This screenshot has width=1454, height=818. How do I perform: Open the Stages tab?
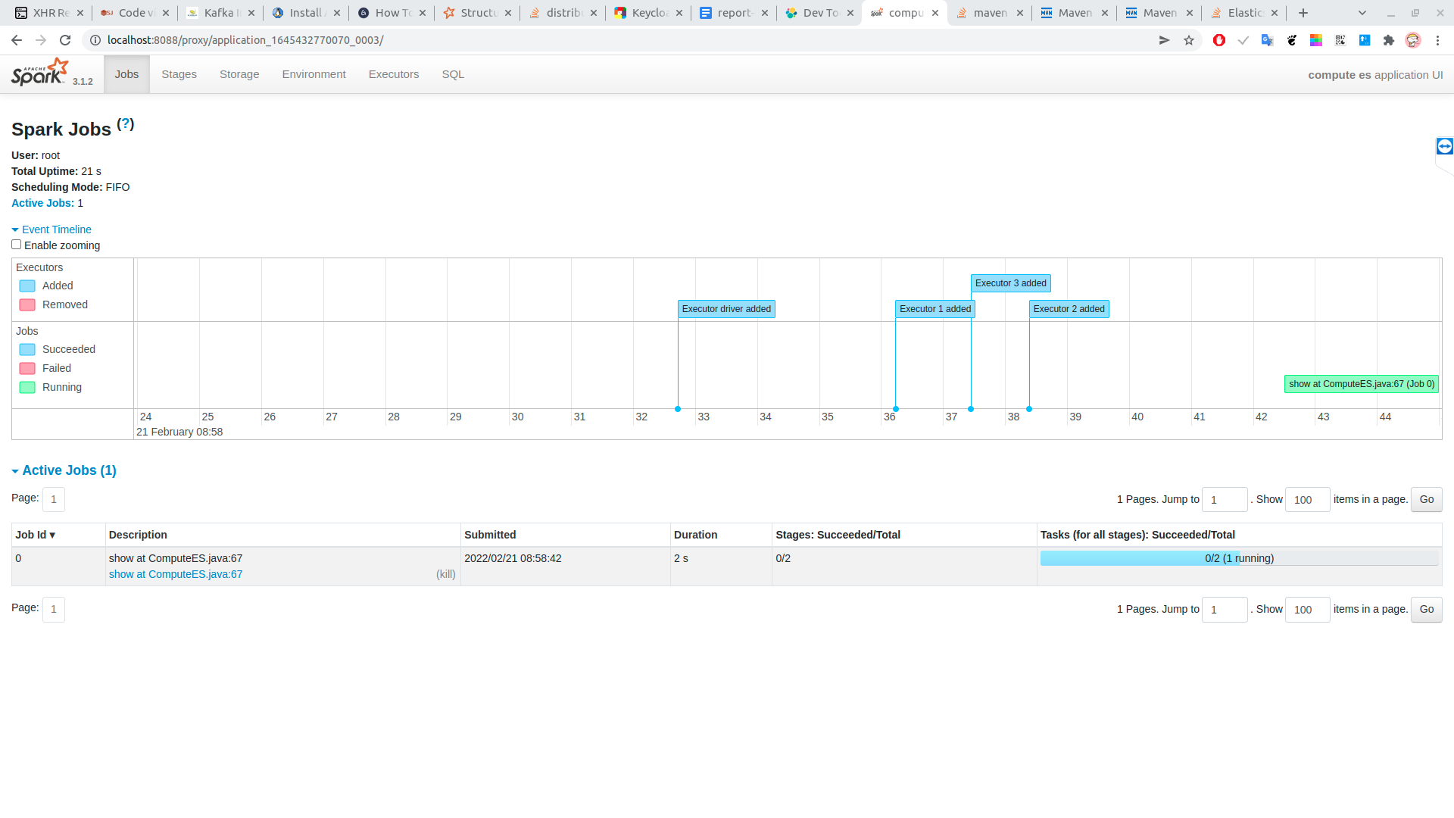click(179, 74)
